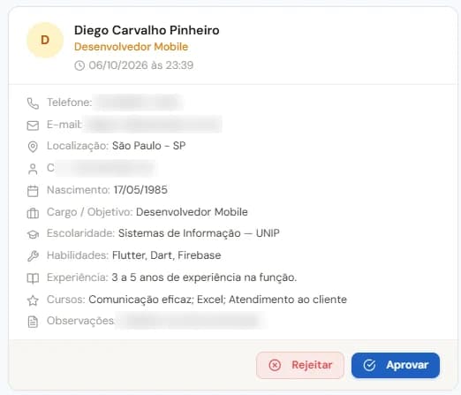The height and width of the screenshot is (395, 461).
Task: Click the name Diego Carvalho Pinheiro
Action: pyautogui.click(x=147, y=30)
